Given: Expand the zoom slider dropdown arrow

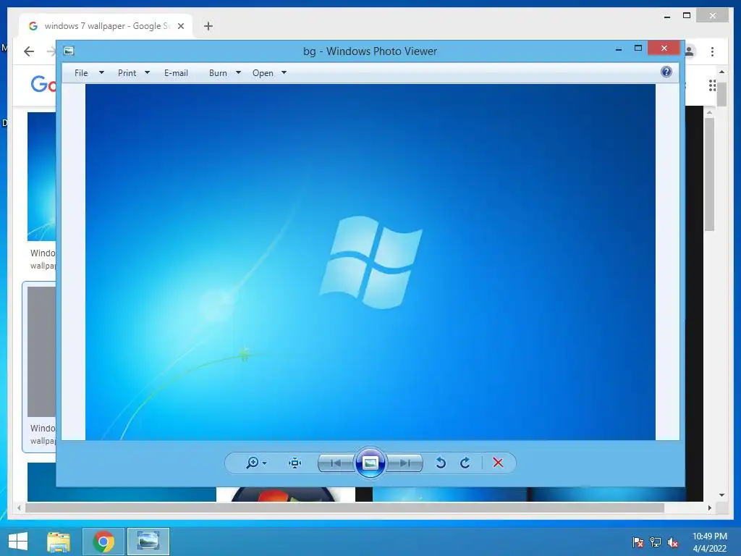Looking at the screenshot, I should point(265,463).
